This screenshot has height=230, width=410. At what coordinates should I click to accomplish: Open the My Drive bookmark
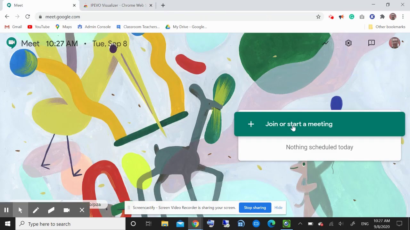click(186, 27)
